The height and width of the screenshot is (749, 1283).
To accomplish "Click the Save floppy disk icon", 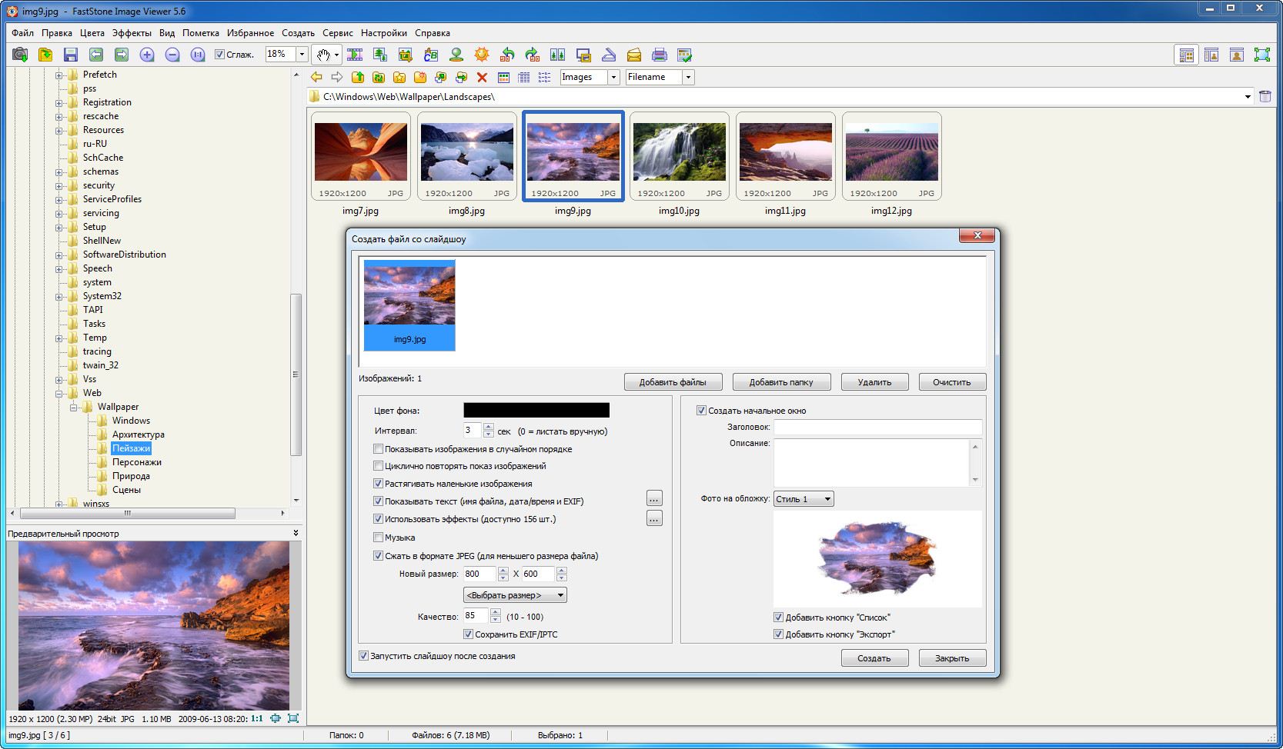I will (x=70, y=55).
